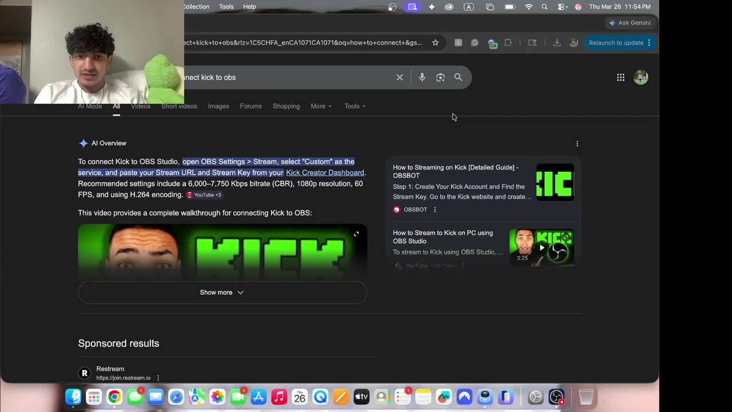
Task: Click the Grammarly extension icon
Action: click(x=475, y=42)
